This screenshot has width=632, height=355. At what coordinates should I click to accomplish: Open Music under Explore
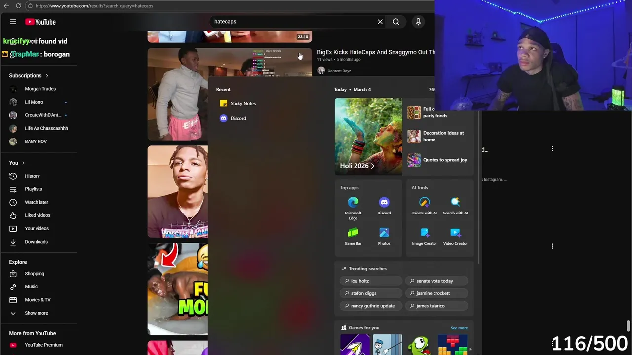(x=31, y=287)
